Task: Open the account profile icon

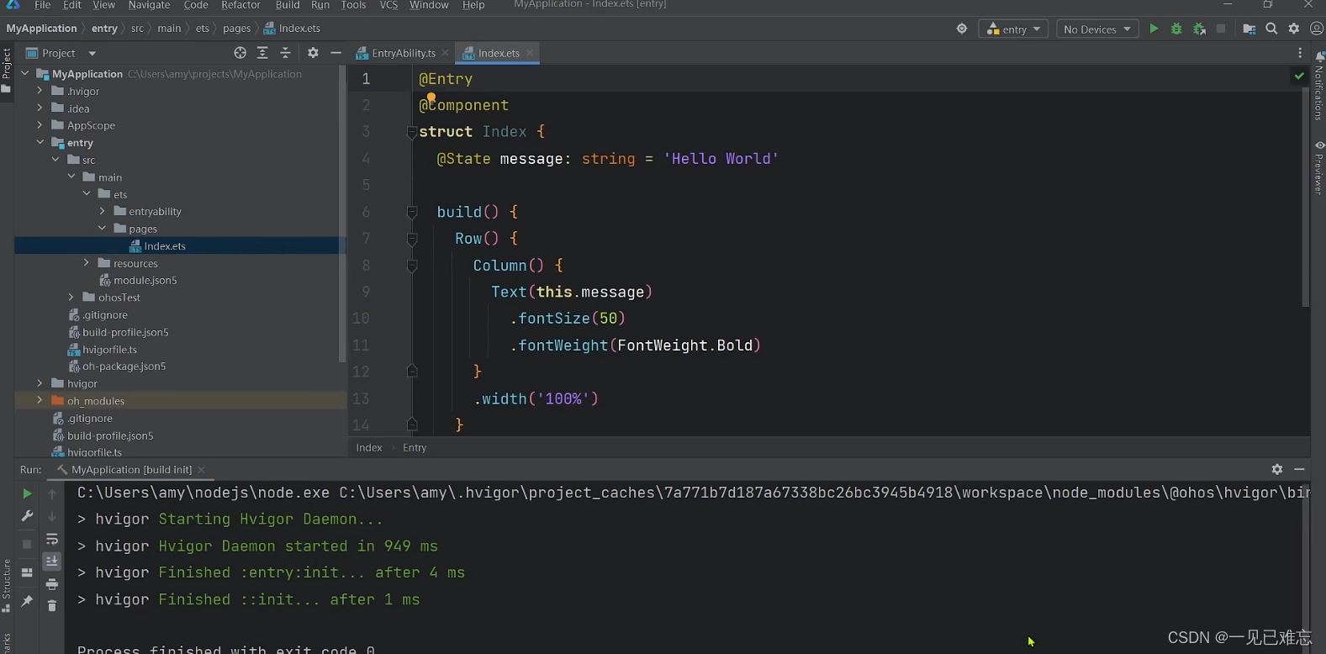Action: point(1317,29)
